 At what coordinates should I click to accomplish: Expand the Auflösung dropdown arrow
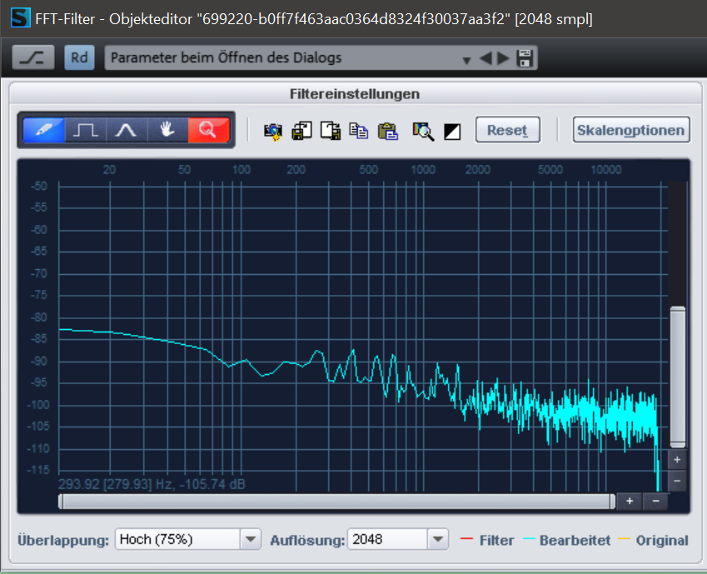click(x=438, y=540)
